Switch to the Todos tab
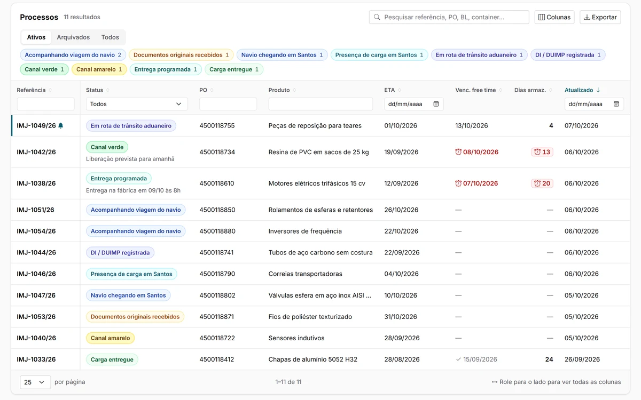This screenshot has width=641, height=400. tap(110, 37)
